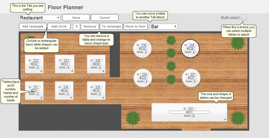Click name field #222
The height and width of the screenshot is (138, 269).
point(34,64)
